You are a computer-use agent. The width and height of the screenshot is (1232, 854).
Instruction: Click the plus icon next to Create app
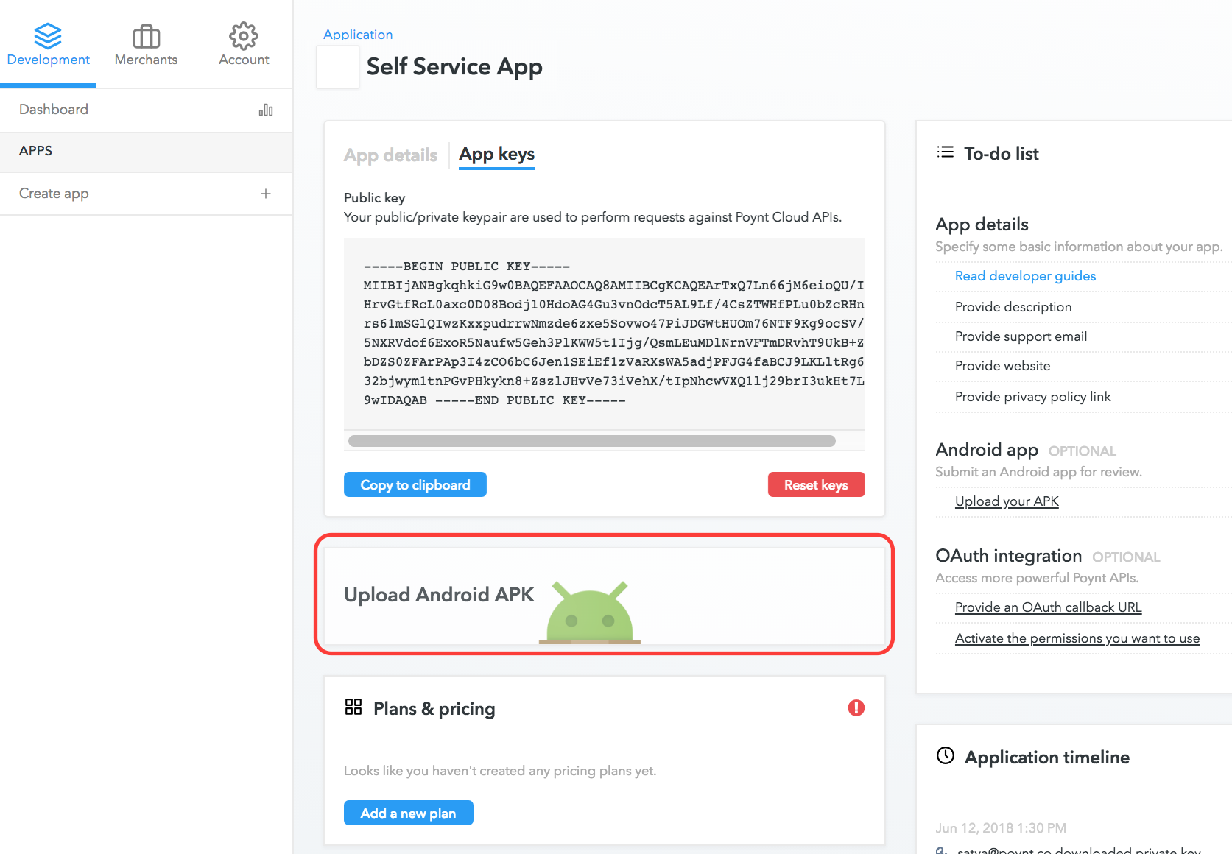[x=266, y=194]
